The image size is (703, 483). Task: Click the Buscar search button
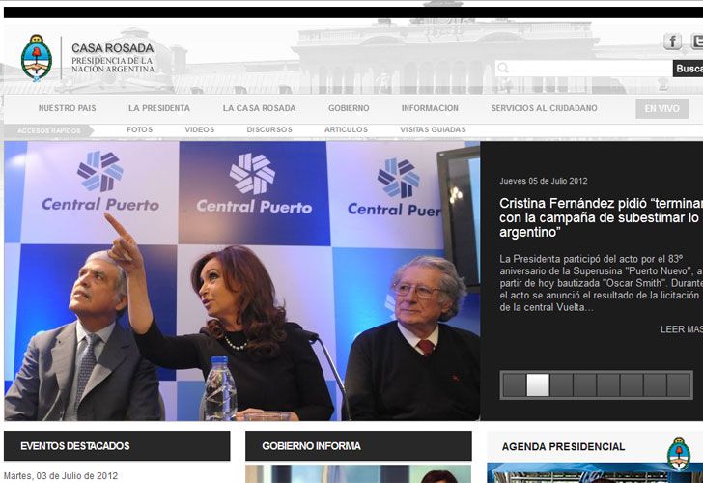(688, 69)
